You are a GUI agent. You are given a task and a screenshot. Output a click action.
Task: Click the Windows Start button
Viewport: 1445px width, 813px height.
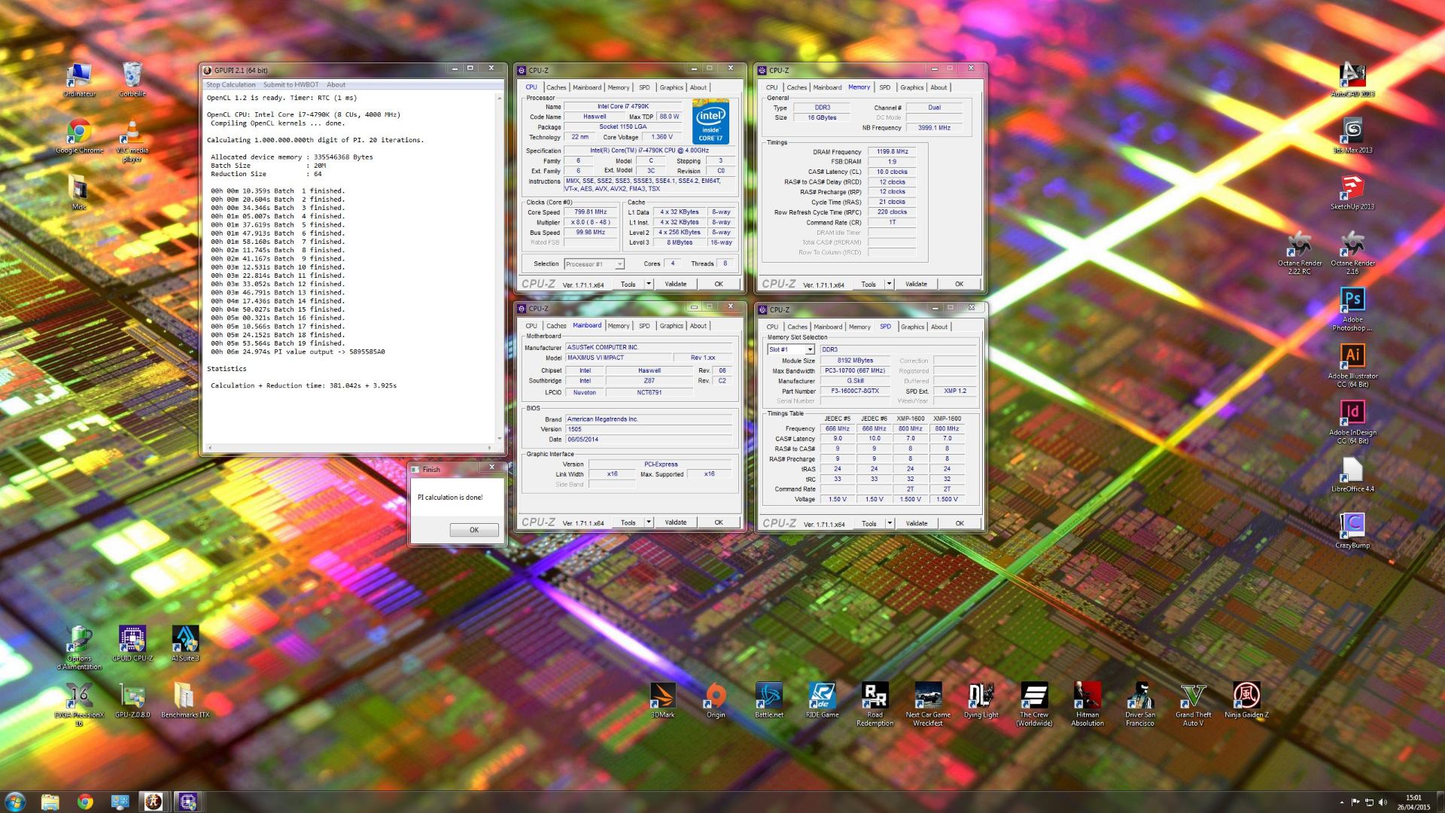[x=15, y=801]
